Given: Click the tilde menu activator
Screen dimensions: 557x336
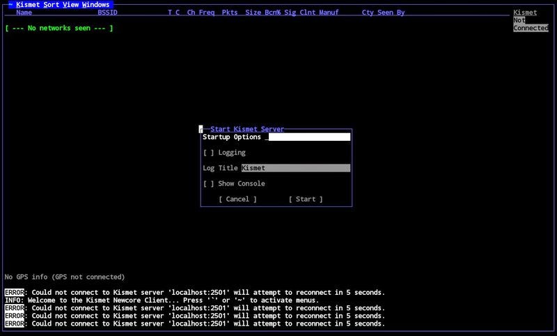Looking at the screenshot, I should [x=10, y=5].
